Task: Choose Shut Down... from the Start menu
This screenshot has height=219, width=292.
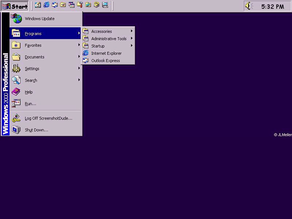Action: (x=45, y=130)
